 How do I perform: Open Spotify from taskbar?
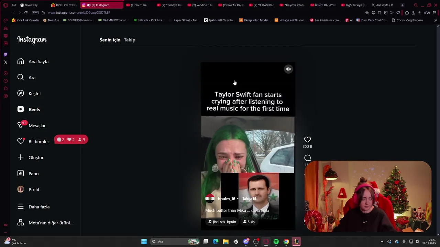point(276,242)
